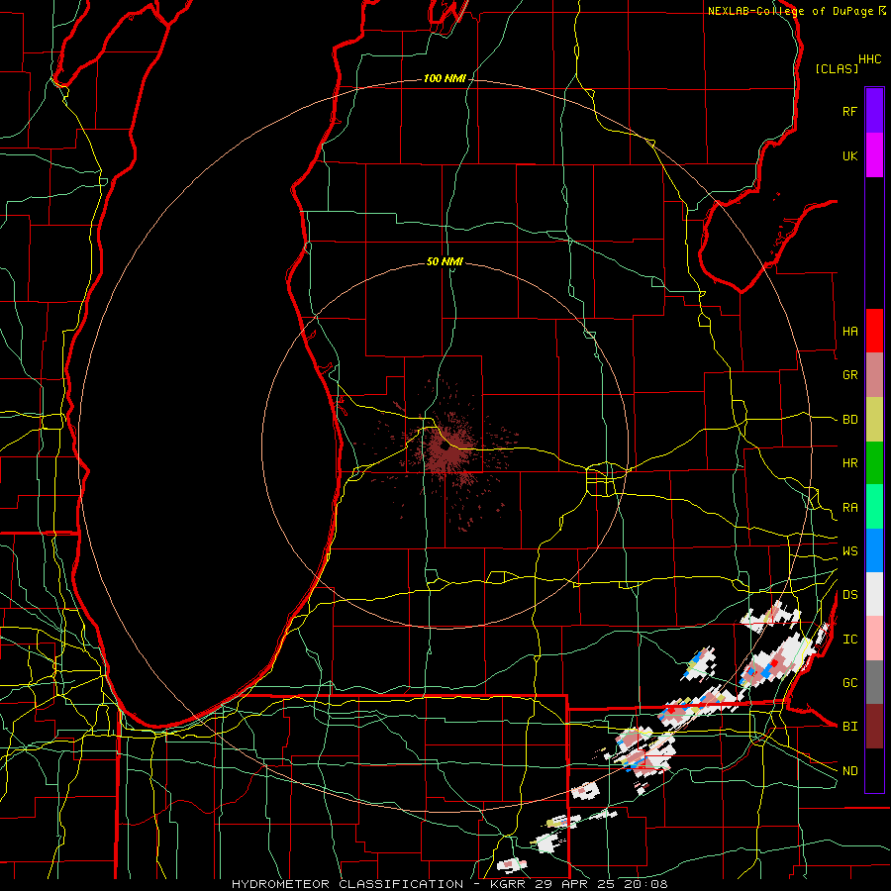Click the HR green legend swatch
This screenshot has height=891, width=891.
(874, 463)
